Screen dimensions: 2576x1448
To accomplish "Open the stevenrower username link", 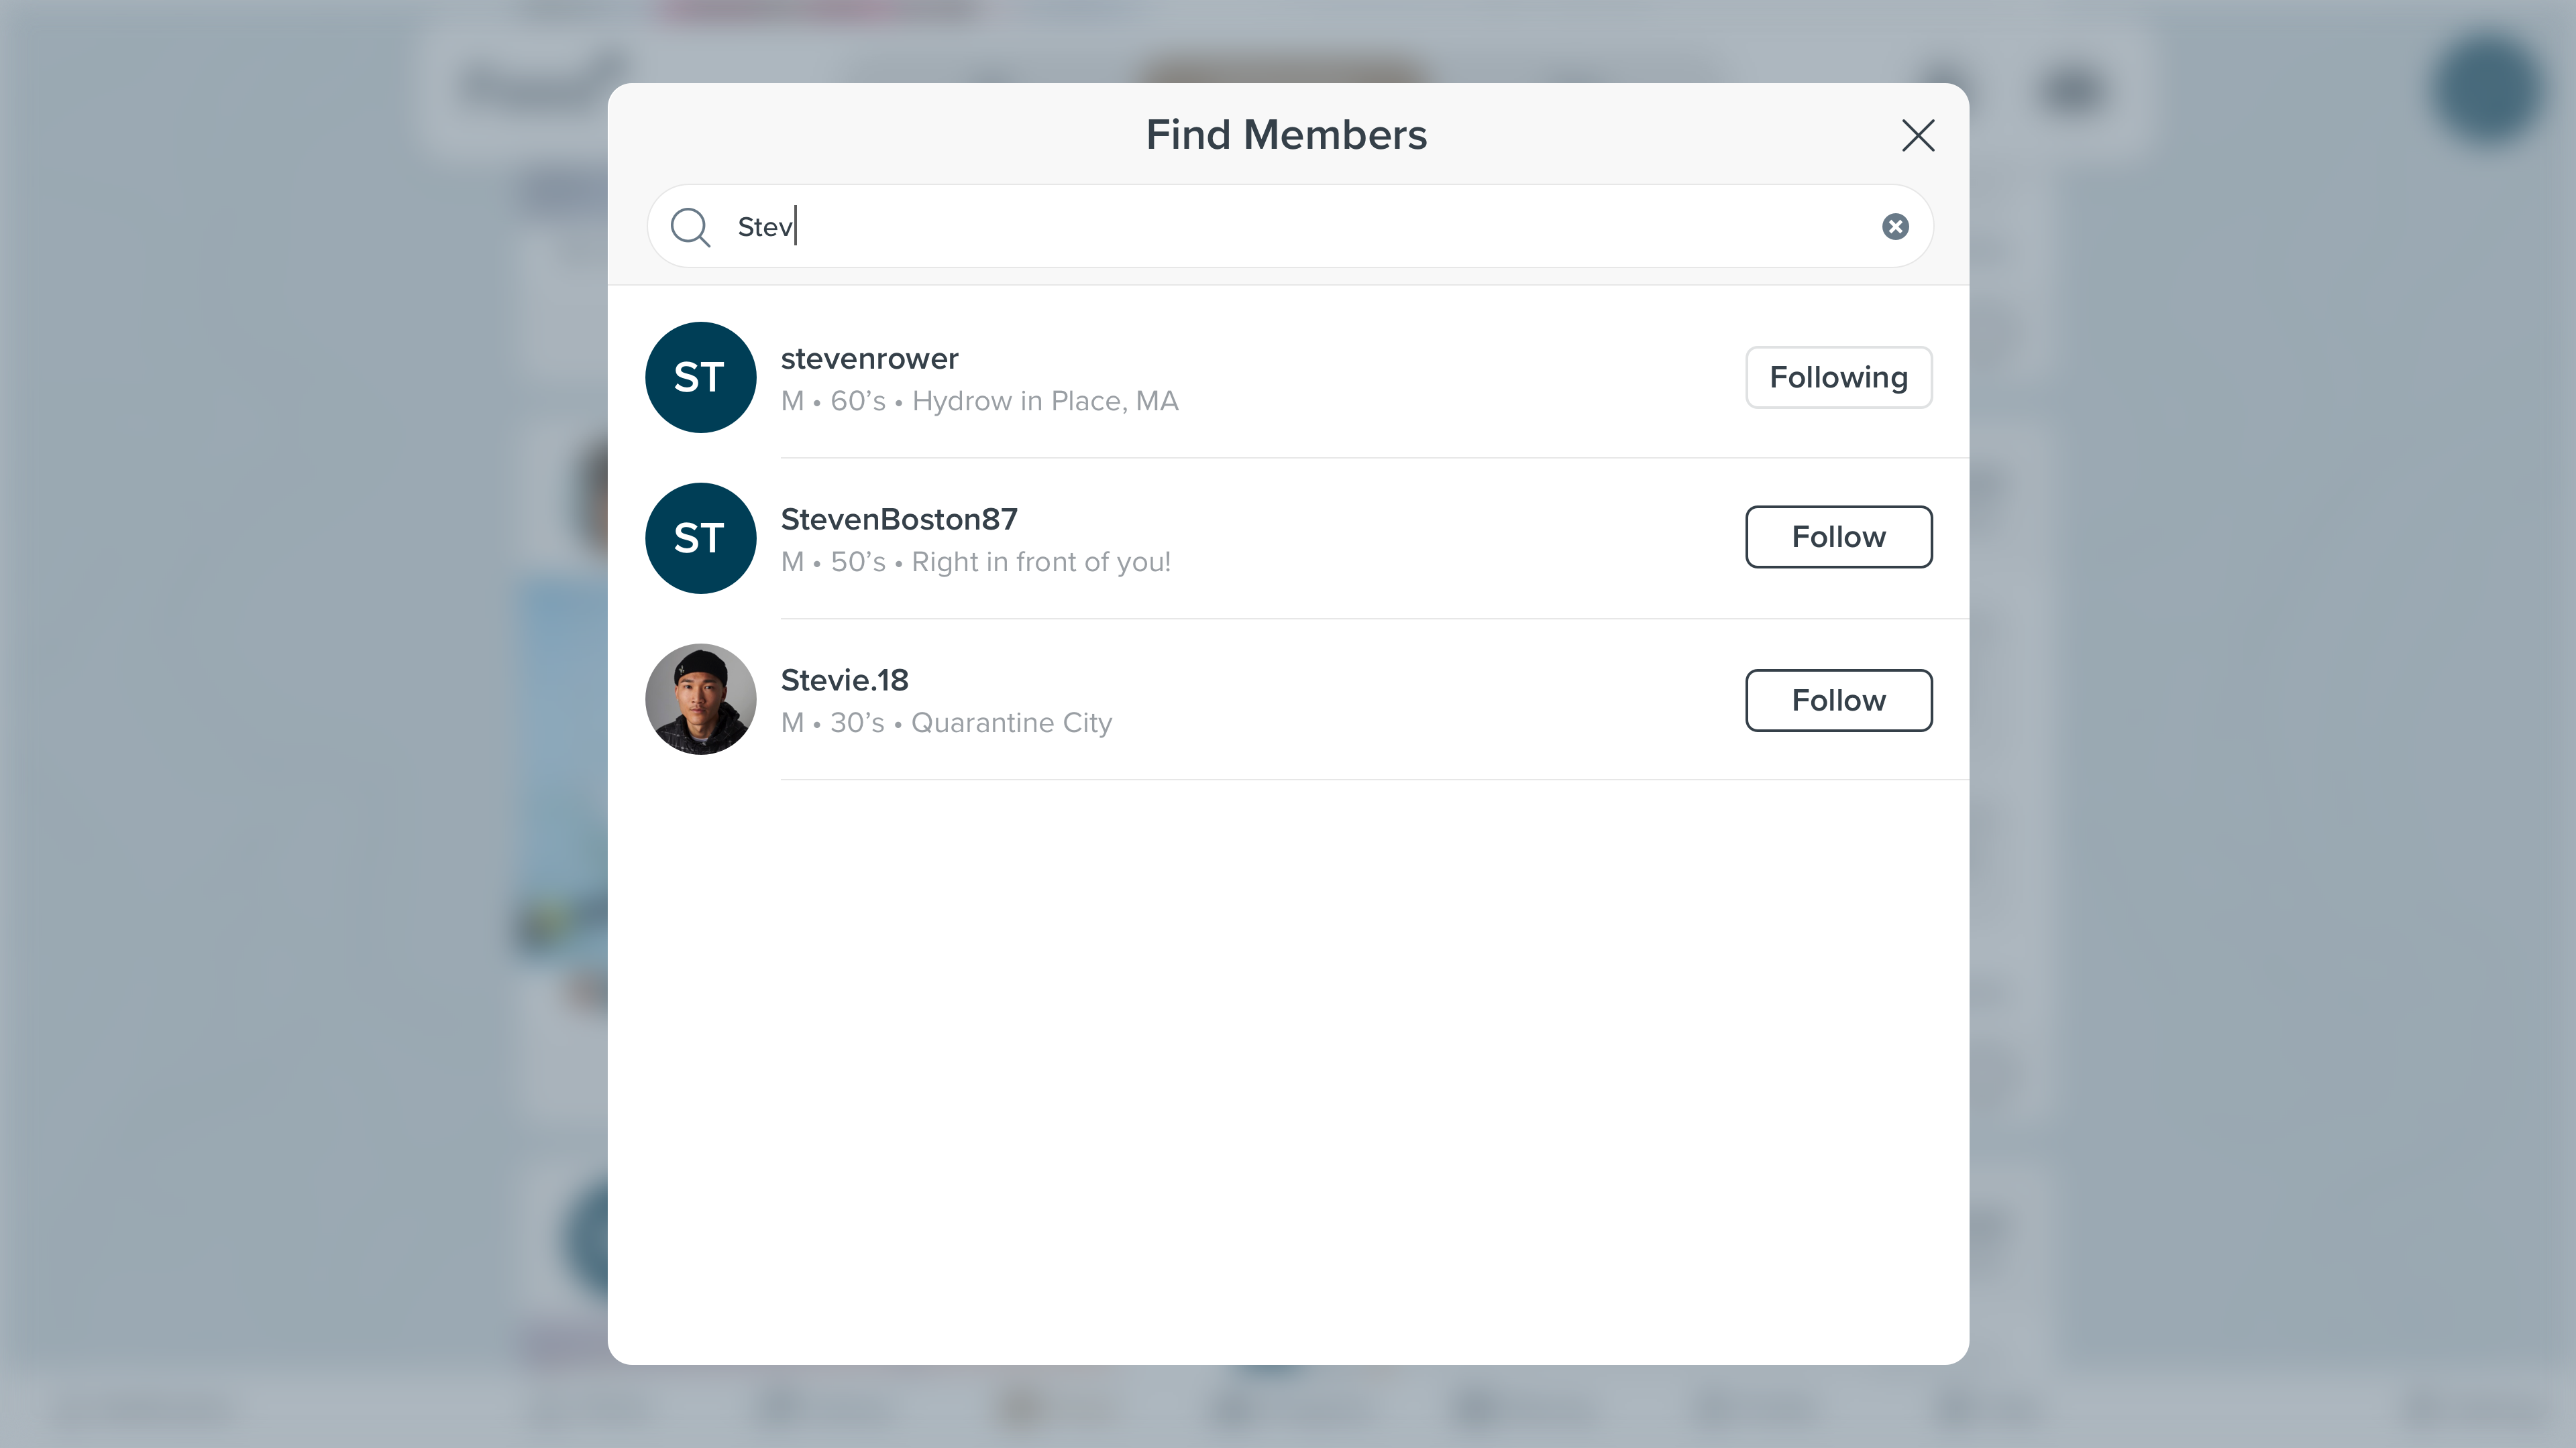I will point(869,358).
